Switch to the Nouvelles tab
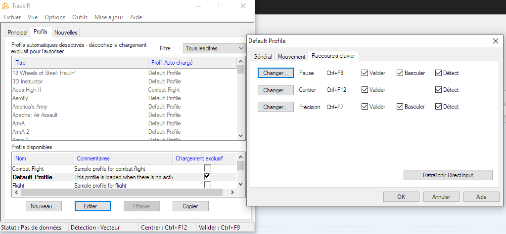Viewport: 506px width, 234px height. [x=66, y=33]
